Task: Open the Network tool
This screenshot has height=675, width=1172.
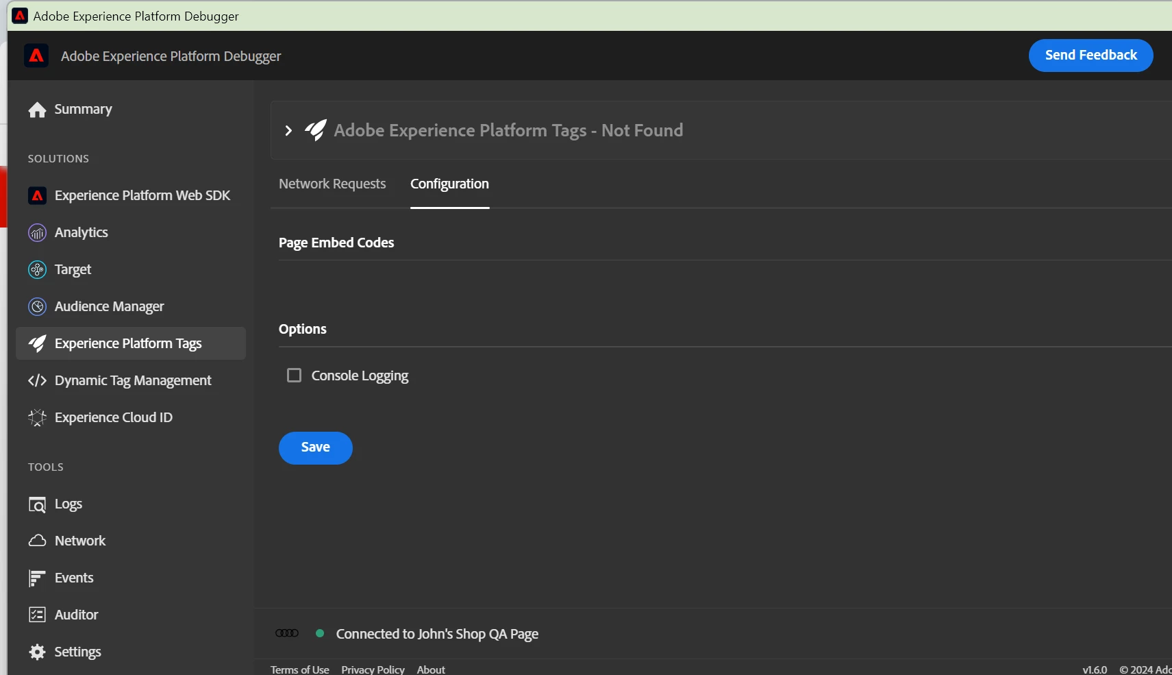Action: [130, 541]
